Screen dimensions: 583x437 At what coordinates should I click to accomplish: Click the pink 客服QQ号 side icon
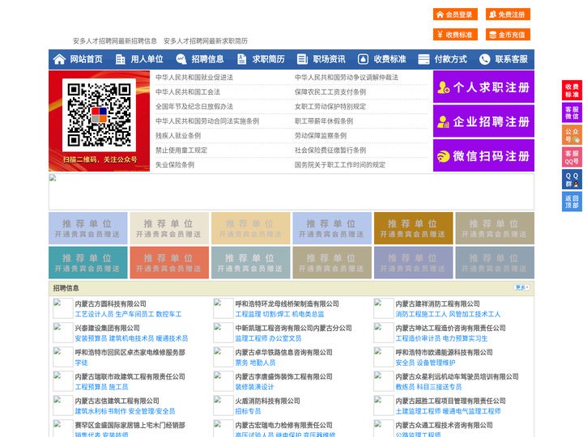pos(572,157)
